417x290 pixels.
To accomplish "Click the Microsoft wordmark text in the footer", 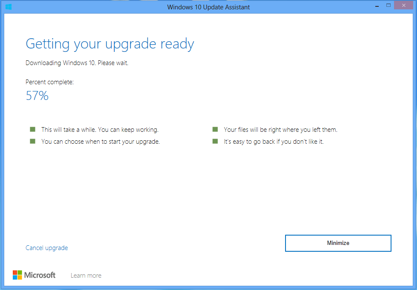I will coord(40,275).
